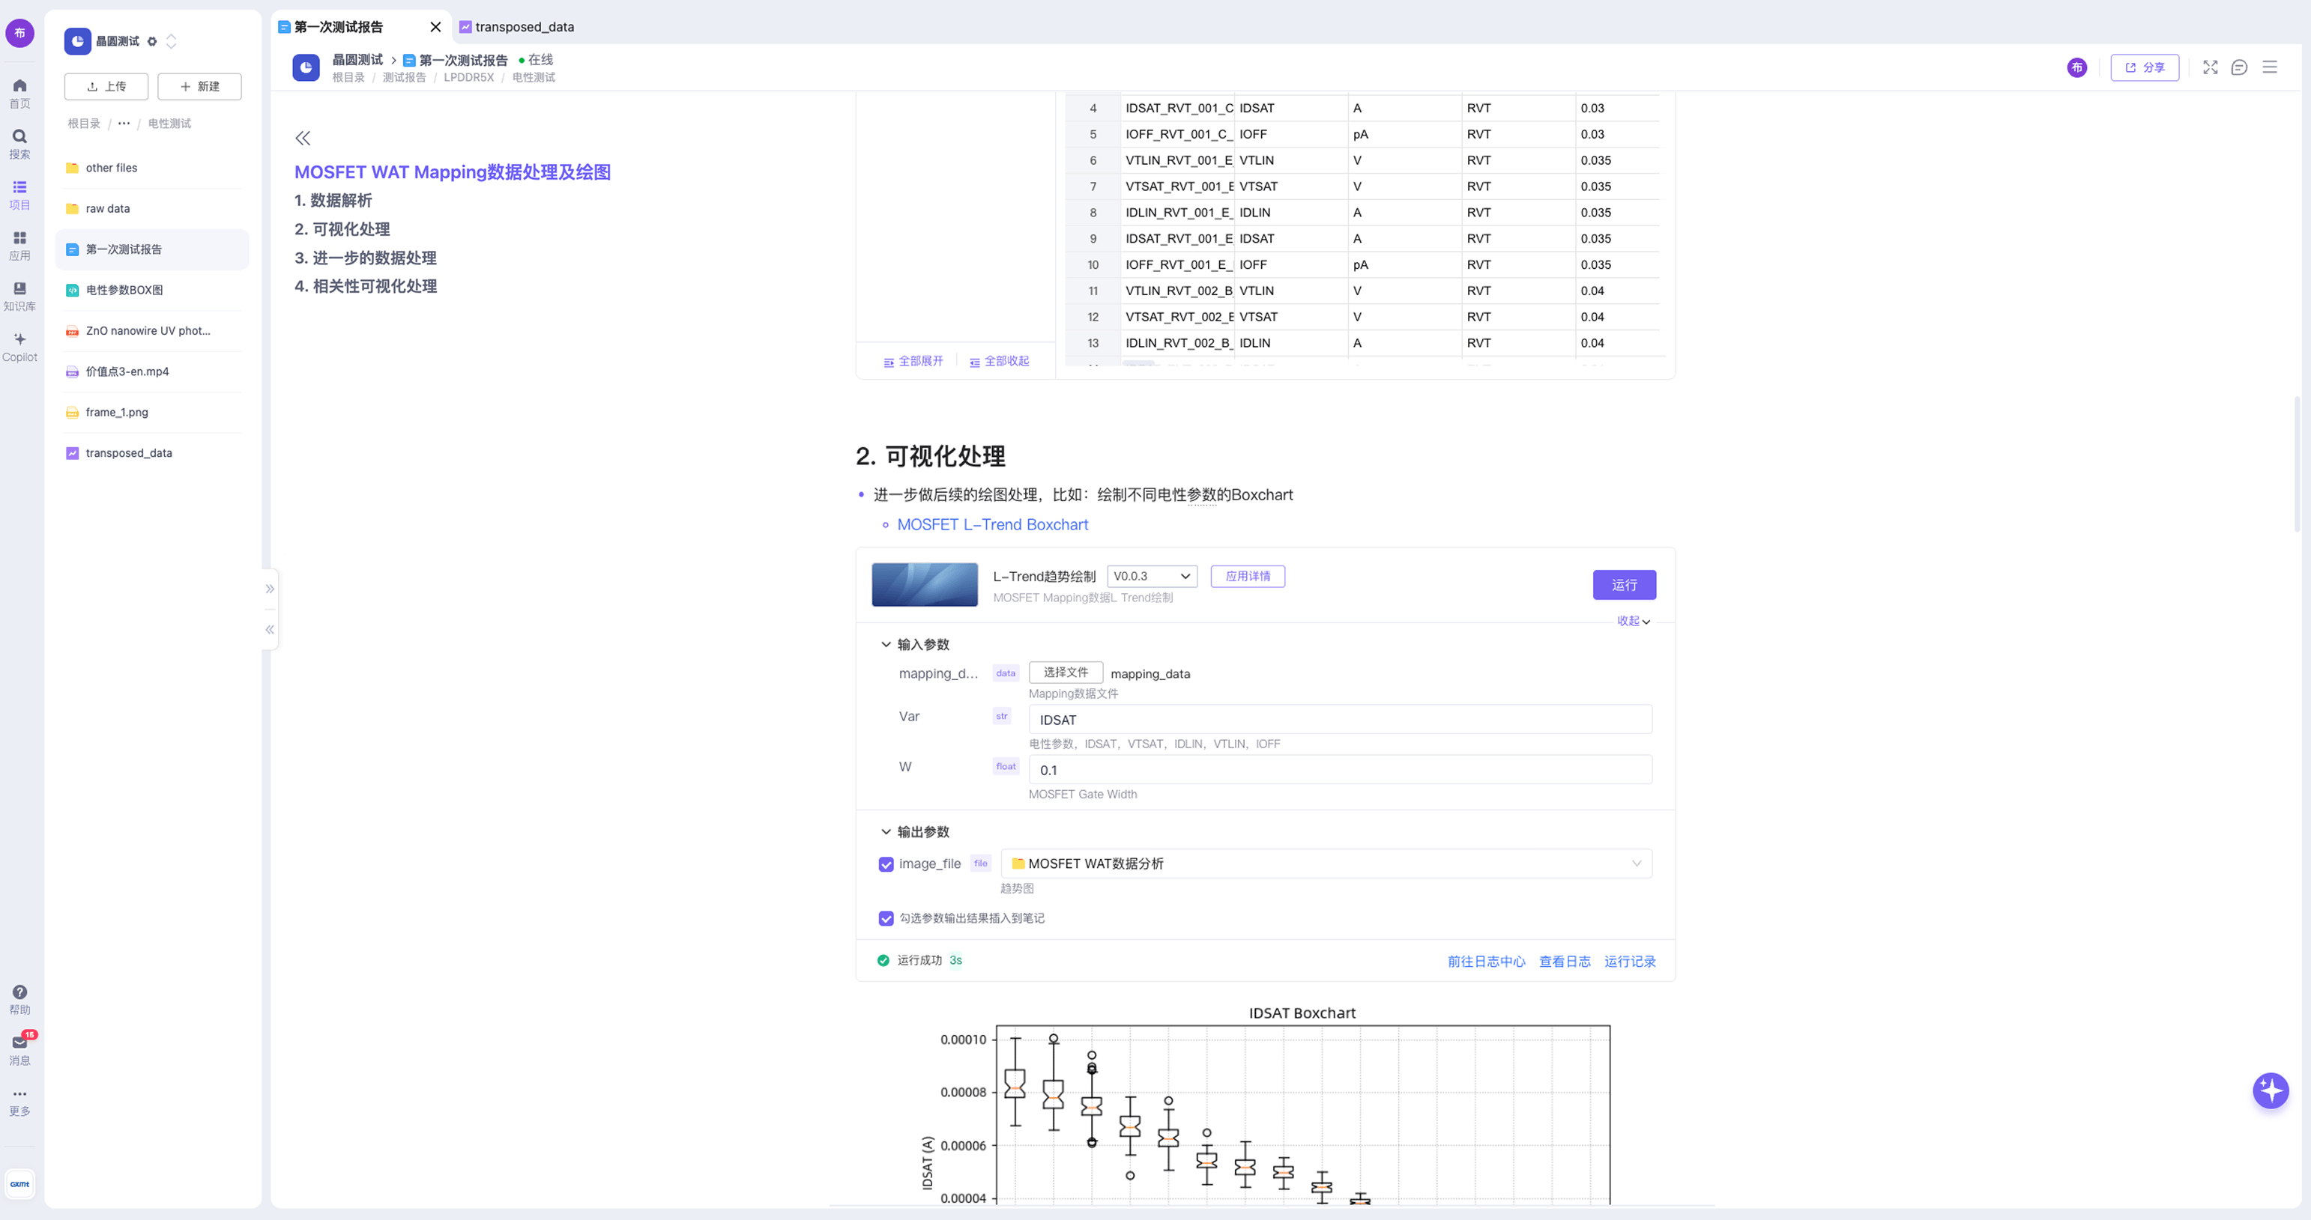Screen dimensions: 2311x1220
Task: Collapse the 输入参数 section
Action: [x=886, y=645]
